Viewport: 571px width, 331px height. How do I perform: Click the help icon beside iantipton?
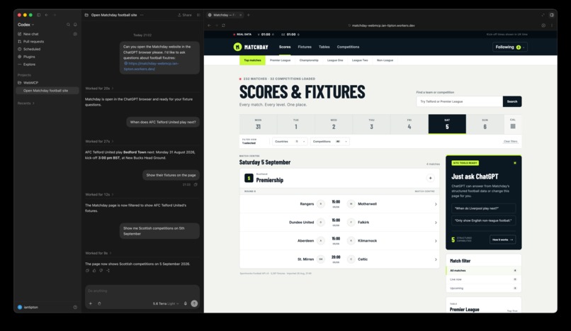[x=75, y=308]
